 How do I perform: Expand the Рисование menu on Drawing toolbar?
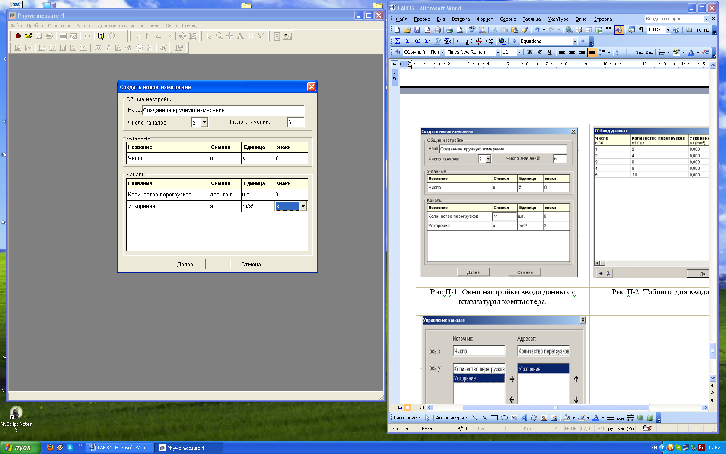[x=407, y=418]
